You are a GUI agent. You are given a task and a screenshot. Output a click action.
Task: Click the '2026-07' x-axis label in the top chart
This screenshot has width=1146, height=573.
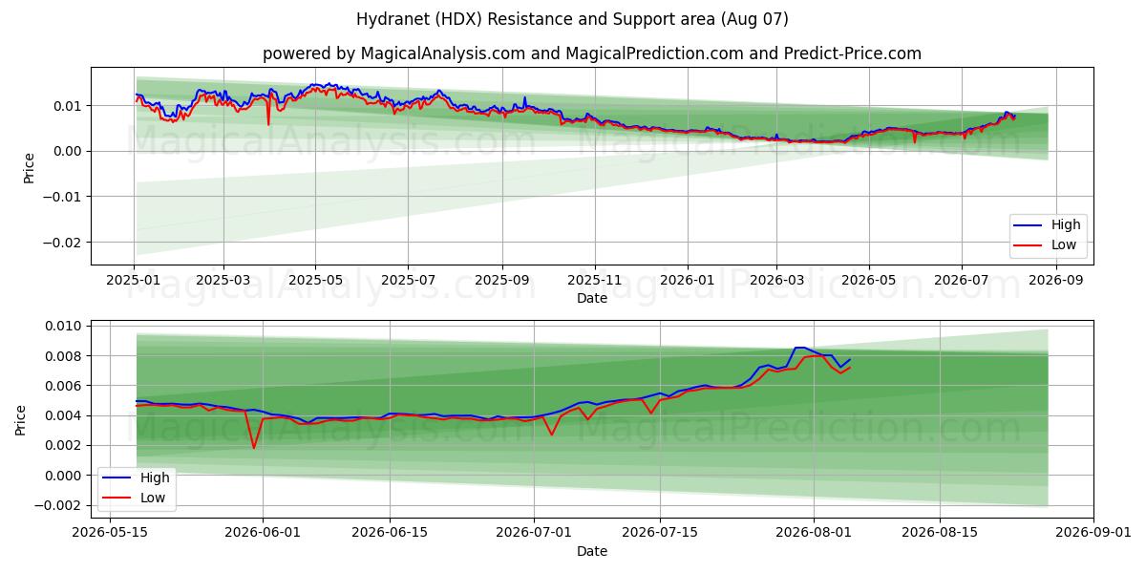click(962, 282)
